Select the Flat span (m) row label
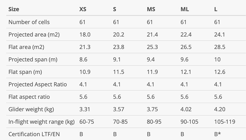 [25, 72]
